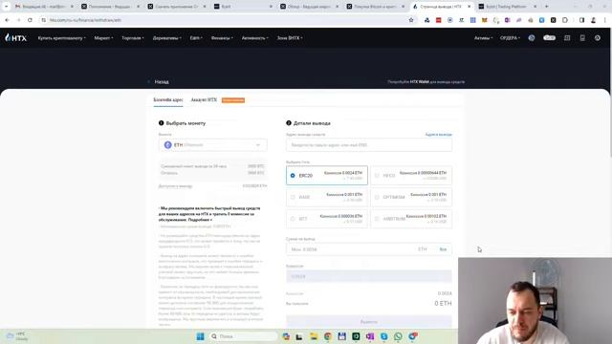
Task: Open a new browser tab with plus
Action: point(546,7)
